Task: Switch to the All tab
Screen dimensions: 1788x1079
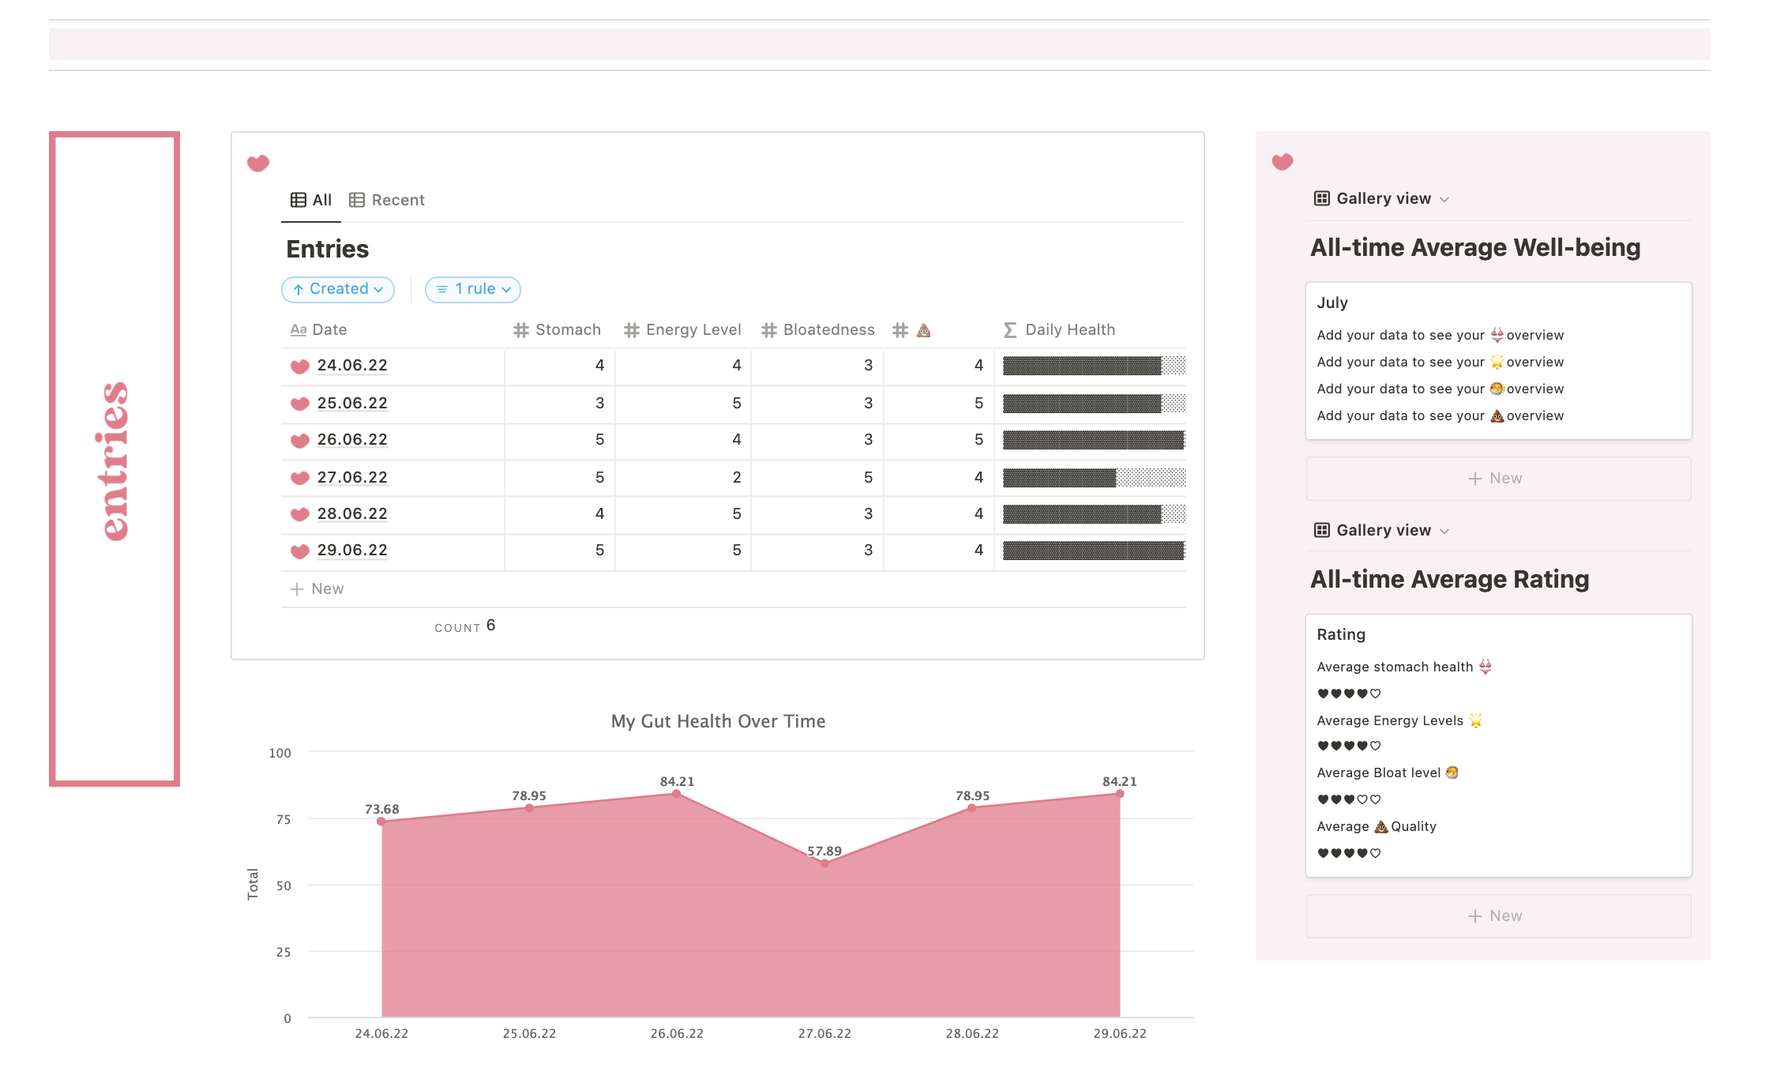Action: (x=312, y=201)
